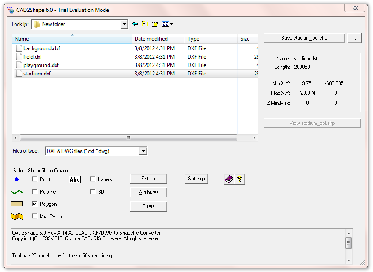Click the playground.dxf file icon
The image size is (373, 272).
pyautogui.click(x=19, y=65)
